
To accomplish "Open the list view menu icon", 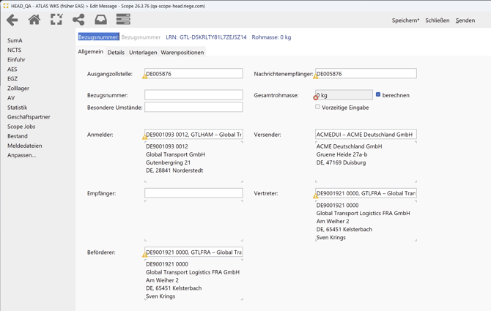I will (x=123, y=20).
